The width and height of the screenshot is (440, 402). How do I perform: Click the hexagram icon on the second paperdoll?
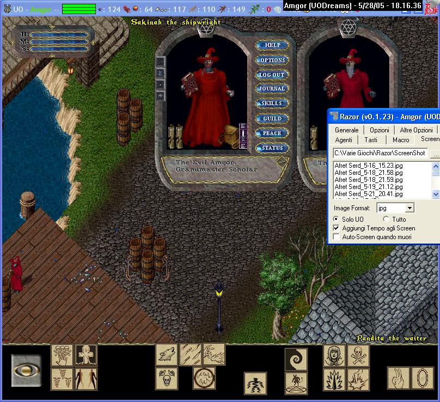pos(348,28)
